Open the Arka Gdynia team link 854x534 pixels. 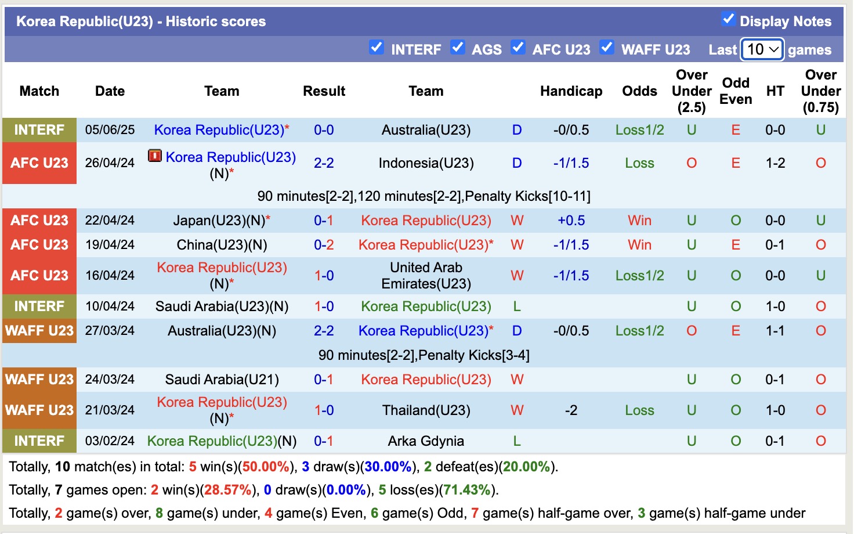pyautogui.click(x=426, y=441)
